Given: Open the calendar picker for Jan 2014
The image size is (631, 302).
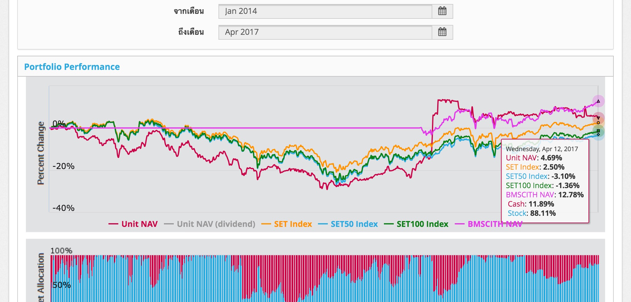Looking at the screenshot, I should [x=442, y=11].
